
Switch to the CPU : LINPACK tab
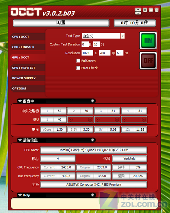tap(28, 47)
